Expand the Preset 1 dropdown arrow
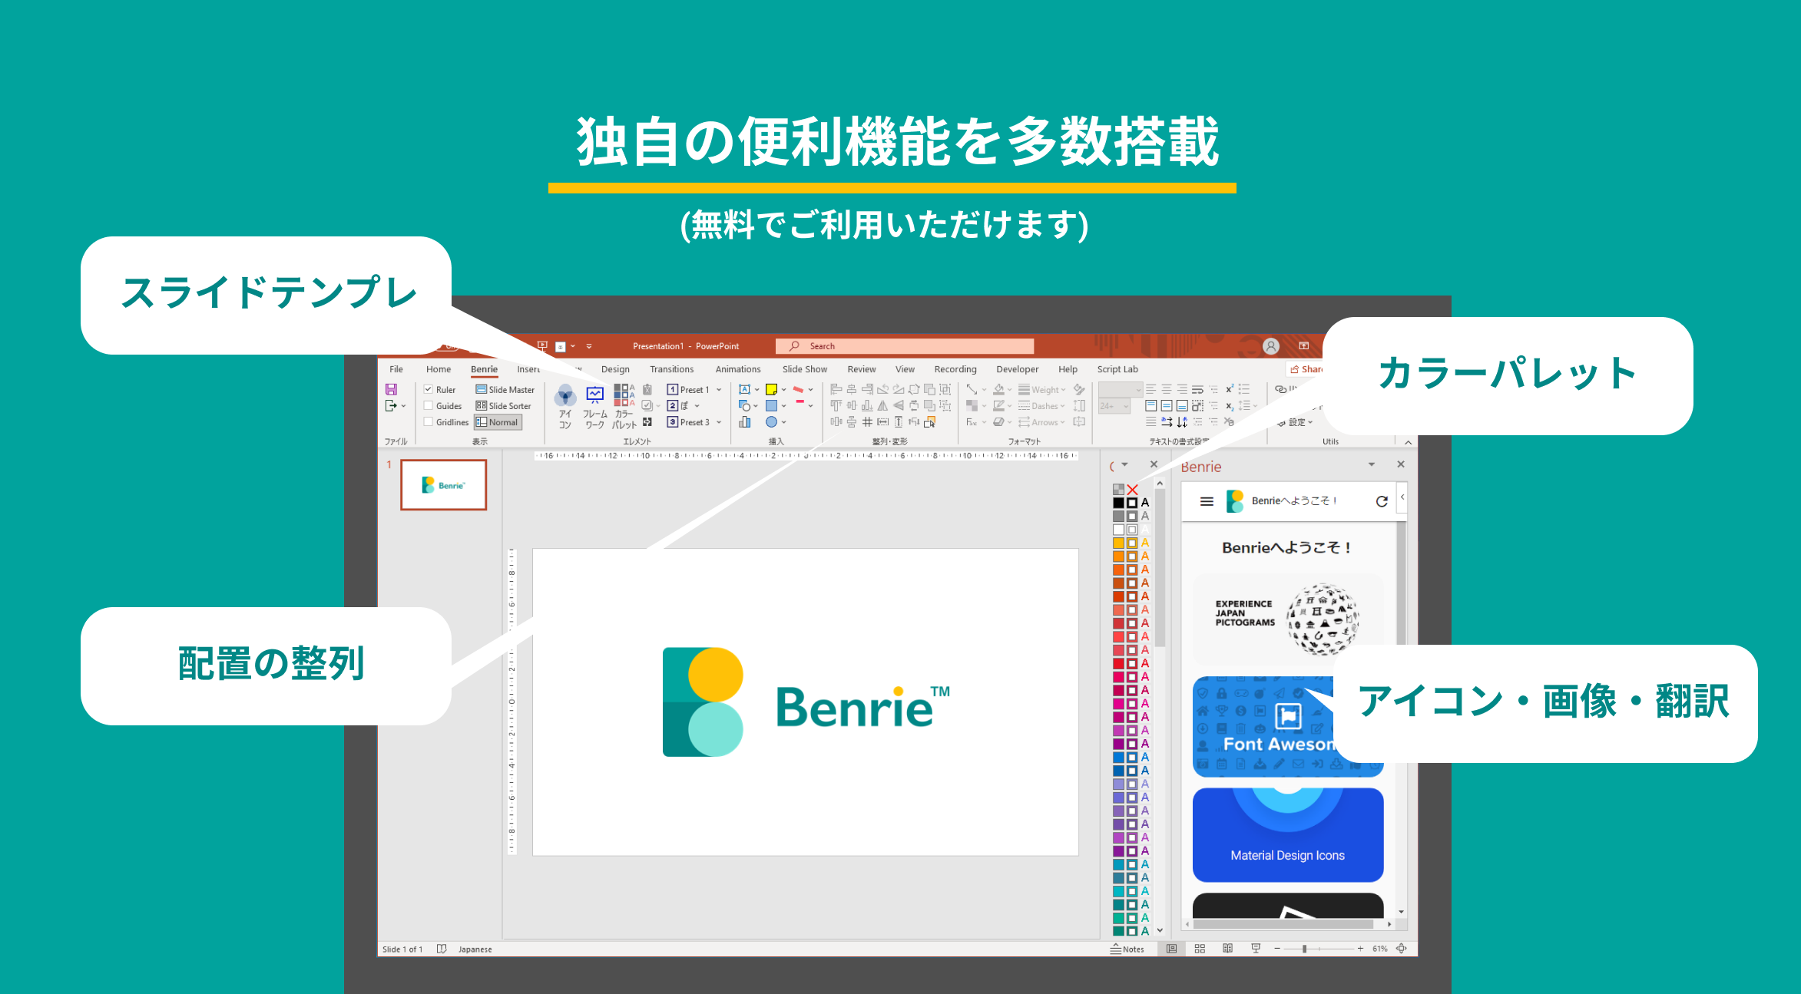Image resolution: width=1801 pixels, height=994 pixels. pyautogui.click(x=719, y=389)
